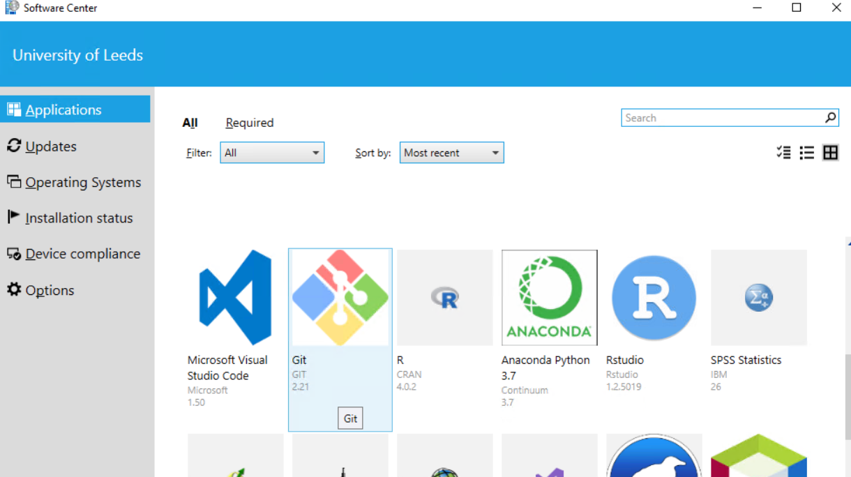Expand the Filter dropdown
Viewport: 851px width, 477px height.
point(272,153)
